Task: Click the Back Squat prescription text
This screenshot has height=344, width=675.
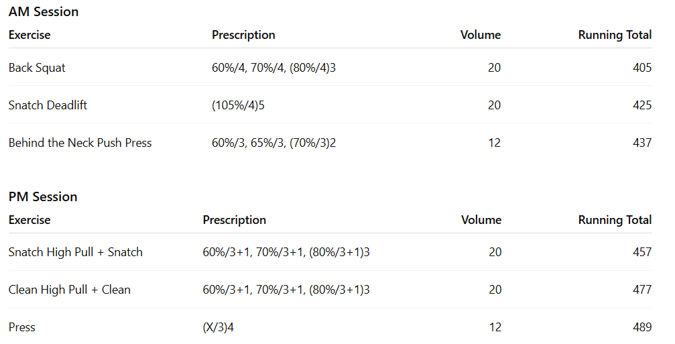Action: click(x=273, y=68)
